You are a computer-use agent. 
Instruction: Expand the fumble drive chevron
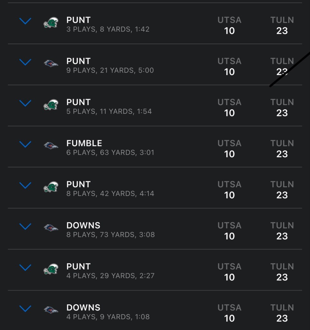click(x=25, y=144)
